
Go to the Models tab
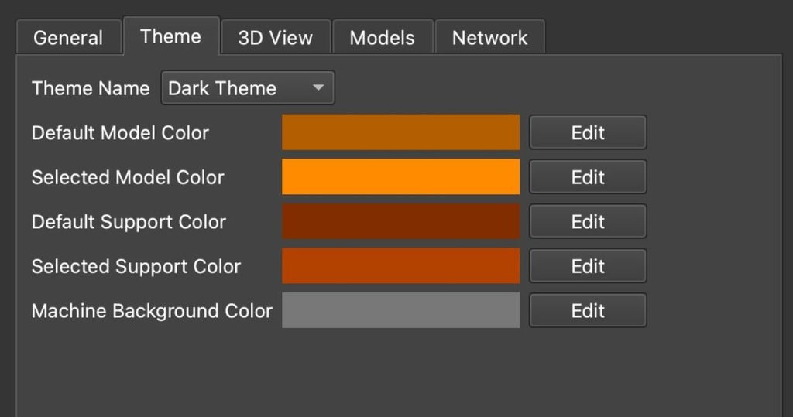click(382, 38)
